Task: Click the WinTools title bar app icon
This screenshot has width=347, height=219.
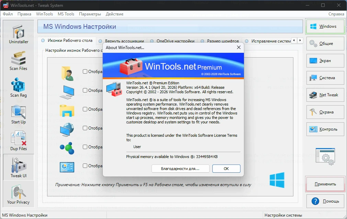Action: tap(5, 5)
